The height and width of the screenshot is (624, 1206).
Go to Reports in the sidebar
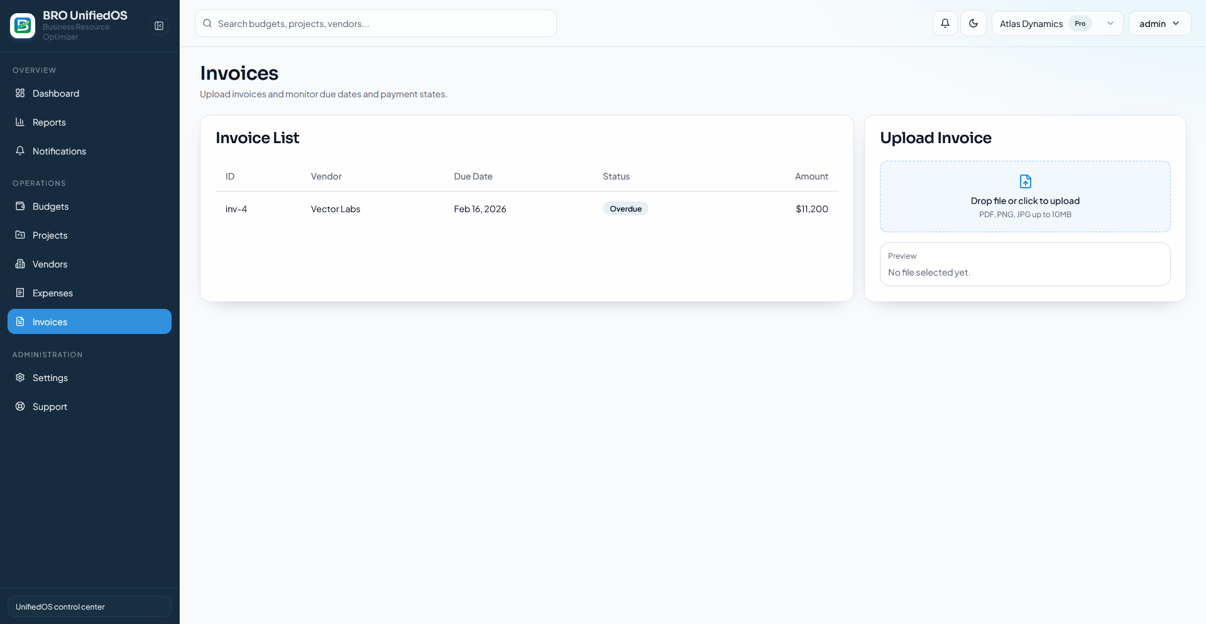point(49,122)
